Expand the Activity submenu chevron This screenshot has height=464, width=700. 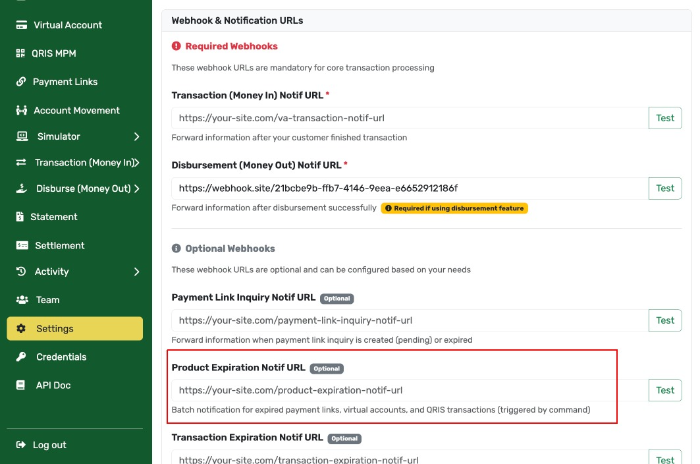[x=137, y=271]
